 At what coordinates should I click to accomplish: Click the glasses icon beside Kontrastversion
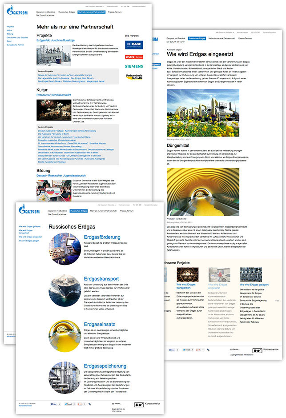pyautogui.click(x=140, y=405)
